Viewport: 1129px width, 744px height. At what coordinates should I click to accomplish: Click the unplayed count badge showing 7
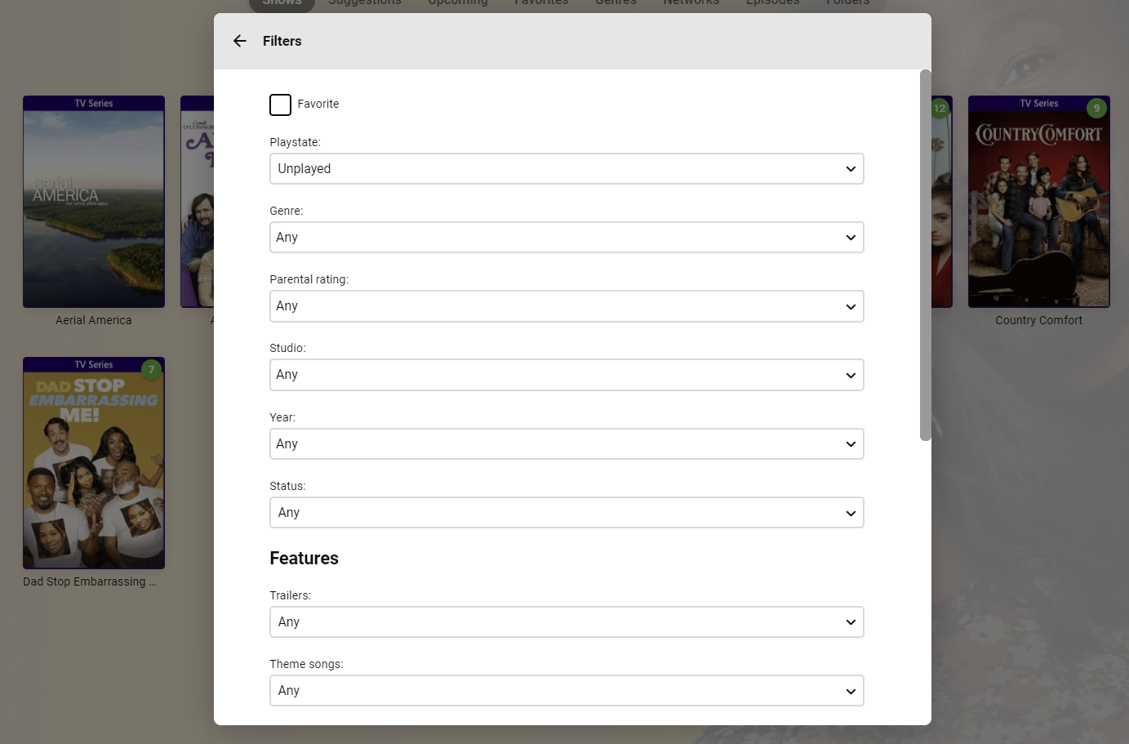[151, 370]
